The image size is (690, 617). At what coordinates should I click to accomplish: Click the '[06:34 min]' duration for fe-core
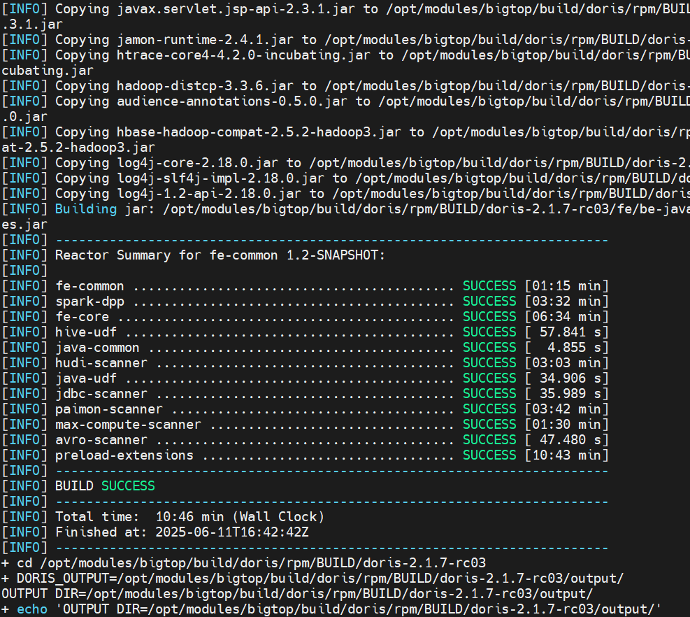click(x=567, y=317)
